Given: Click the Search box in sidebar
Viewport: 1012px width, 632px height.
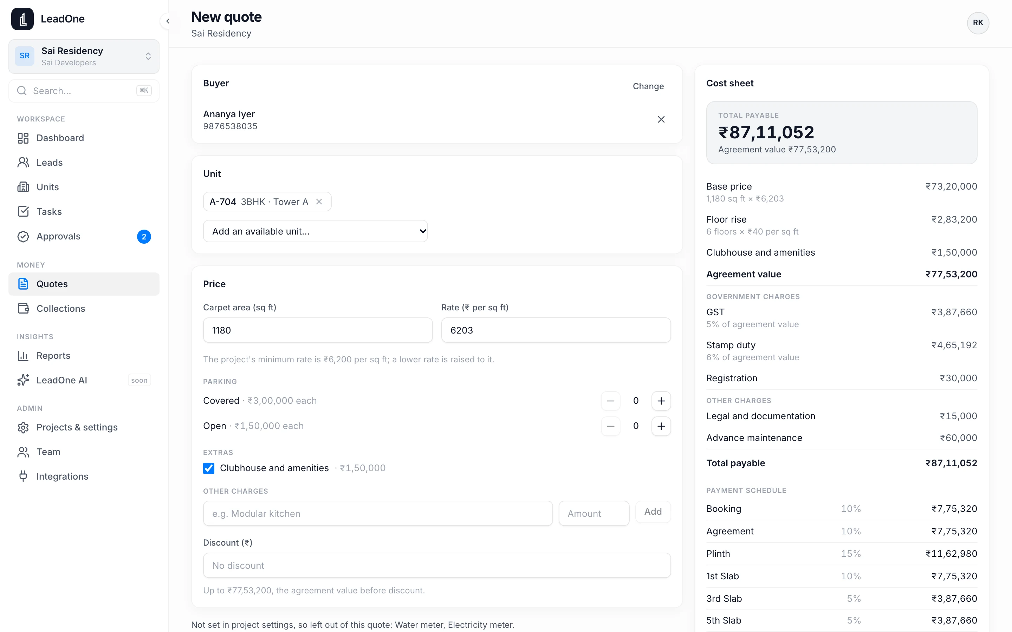Looking at the screenshot, I should pyautogui.click(x=84, y=91).
